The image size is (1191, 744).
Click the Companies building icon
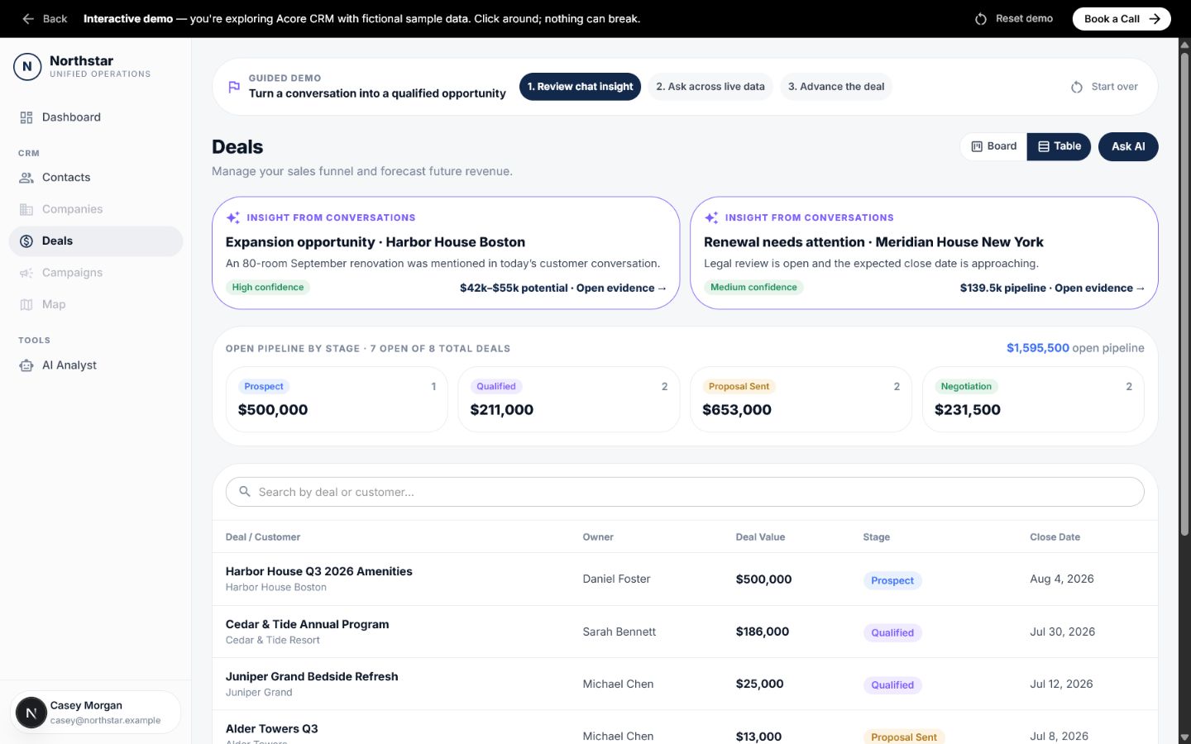pyautogui.click(x=26, y=209)
